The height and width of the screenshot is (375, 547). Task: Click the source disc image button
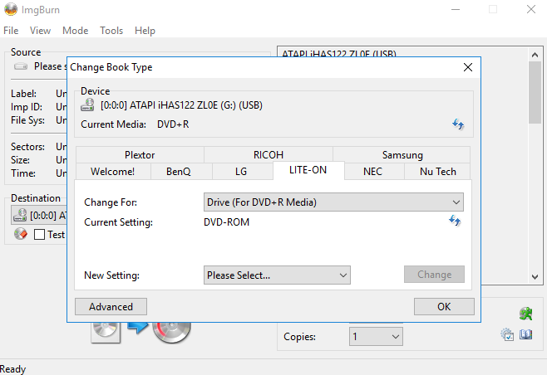click(x=106, y=332)
